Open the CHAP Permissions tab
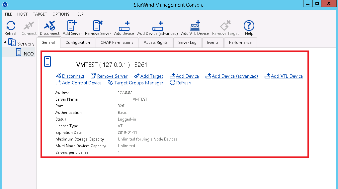 (x=117, y=43)
